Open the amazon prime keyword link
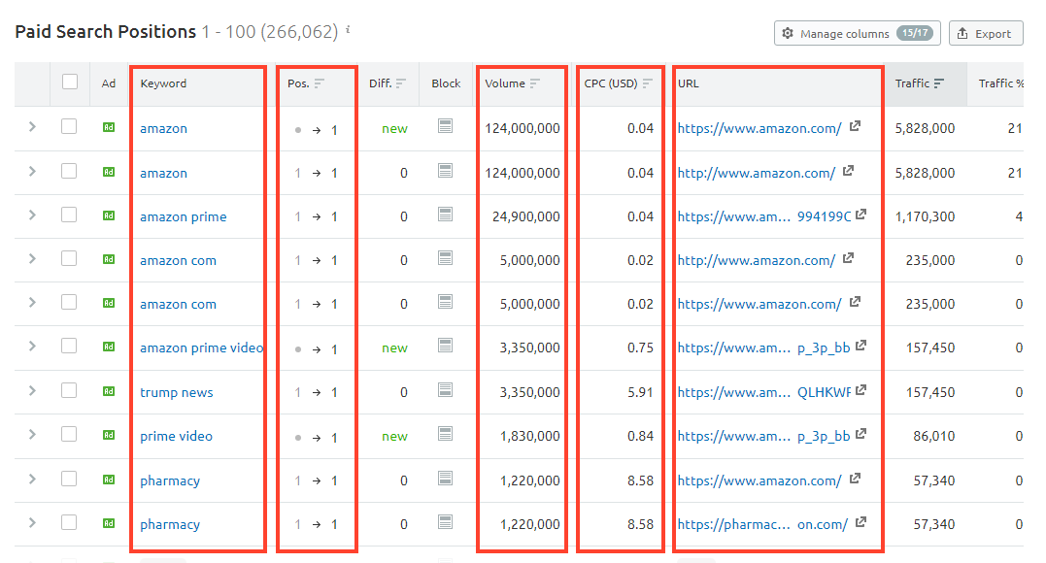Image resolution: width=1046 pixels, height=563 pixels. click(184, 216)
